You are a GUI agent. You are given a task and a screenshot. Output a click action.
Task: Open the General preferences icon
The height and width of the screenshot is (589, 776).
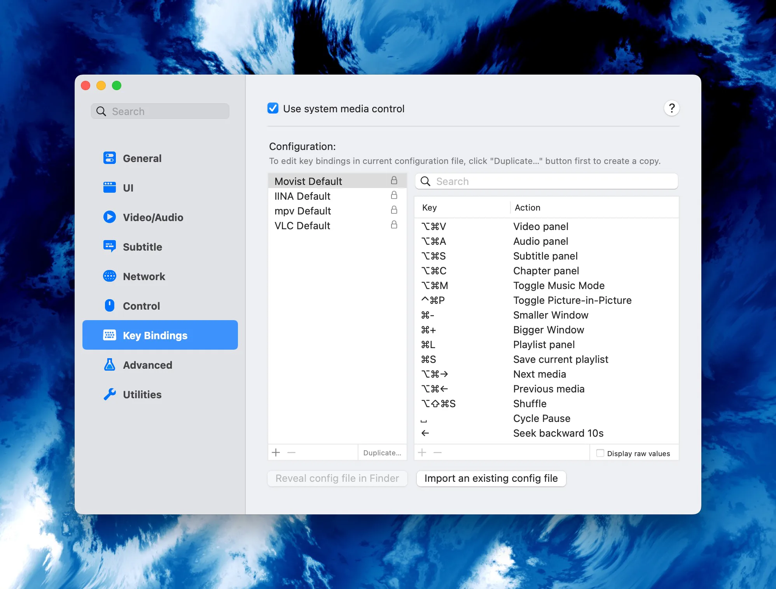(110, 158)
